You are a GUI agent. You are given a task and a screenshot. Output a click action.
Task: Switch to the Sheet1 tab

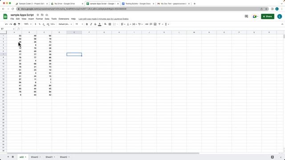pyautogui.click(x=50, y=157)
